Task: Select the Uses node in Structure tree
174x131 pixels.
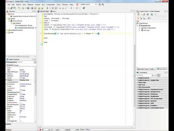Action: pyautogui.click(x=12, y=32)
